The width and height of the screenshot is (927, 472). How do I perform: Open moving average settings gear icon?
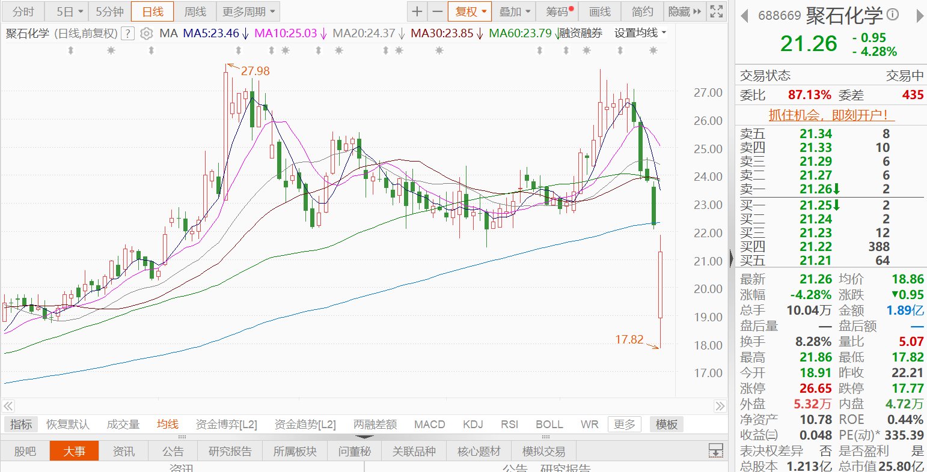click(146, 34)
